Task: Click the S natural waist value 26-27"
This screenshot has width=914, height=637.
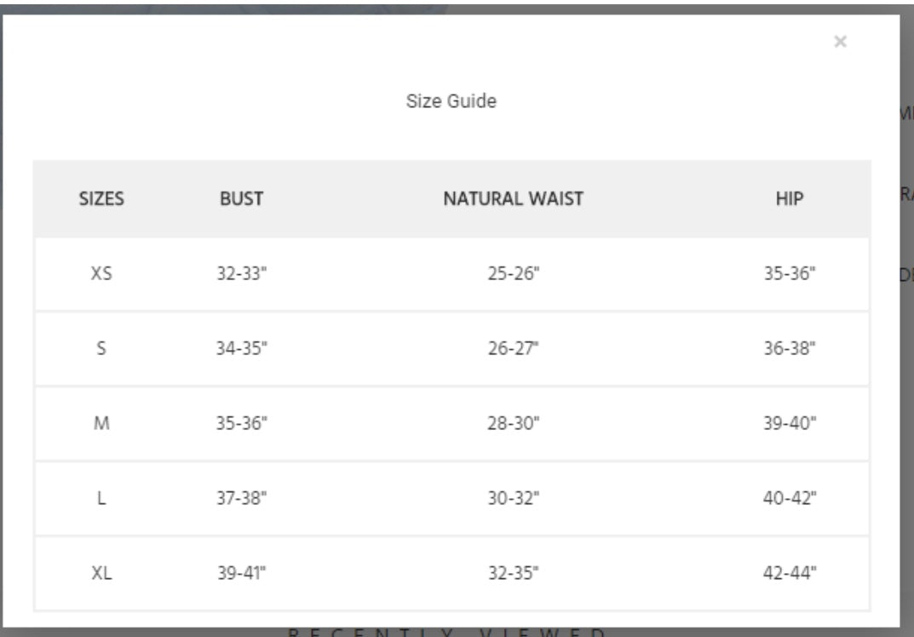Action: click(513, 348)
